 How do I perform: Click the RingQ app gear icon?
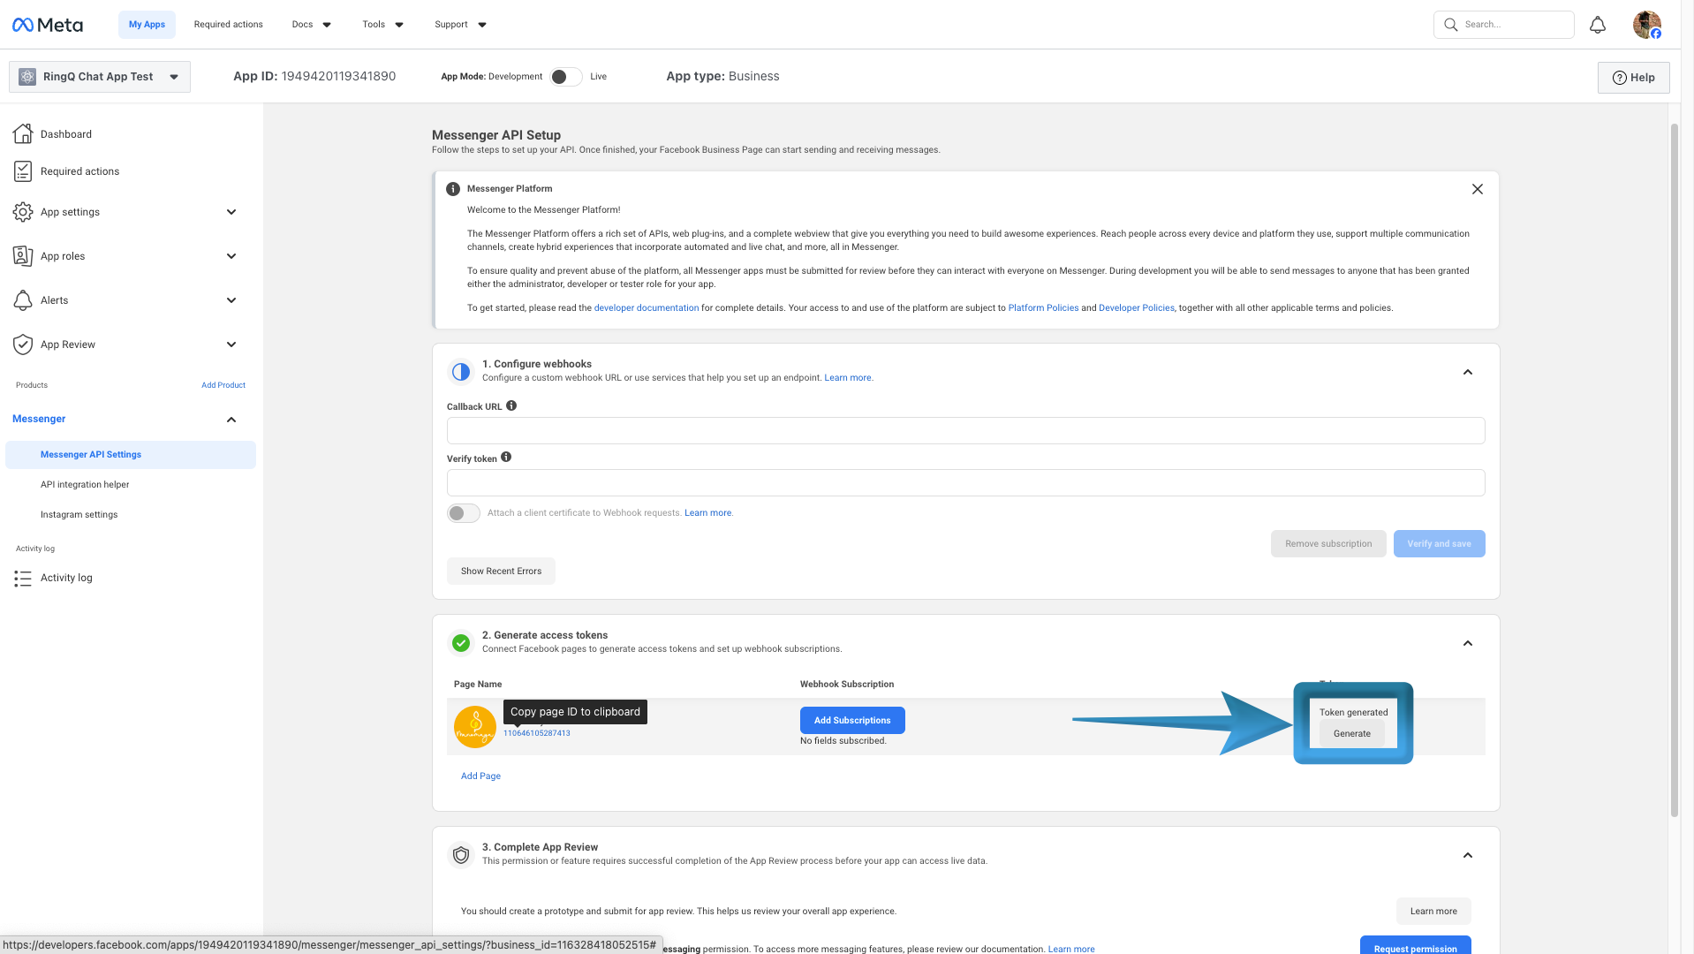pyautogui.click(x=27, y=77)
